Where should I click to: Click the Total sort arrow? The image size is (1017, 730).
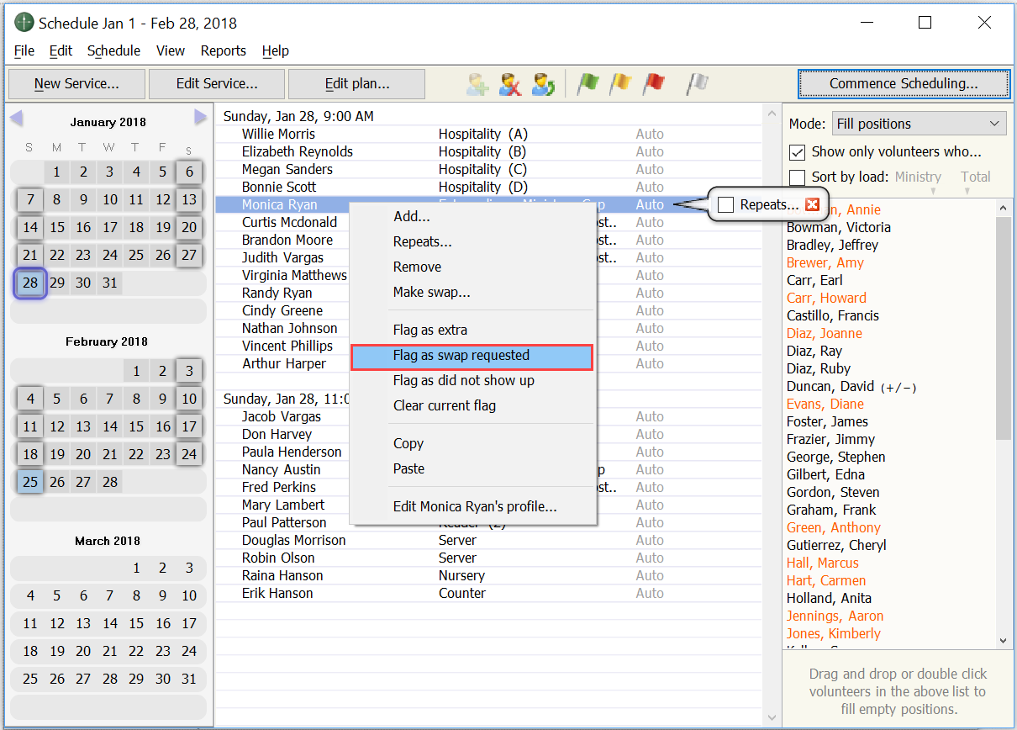click(967, 192)
